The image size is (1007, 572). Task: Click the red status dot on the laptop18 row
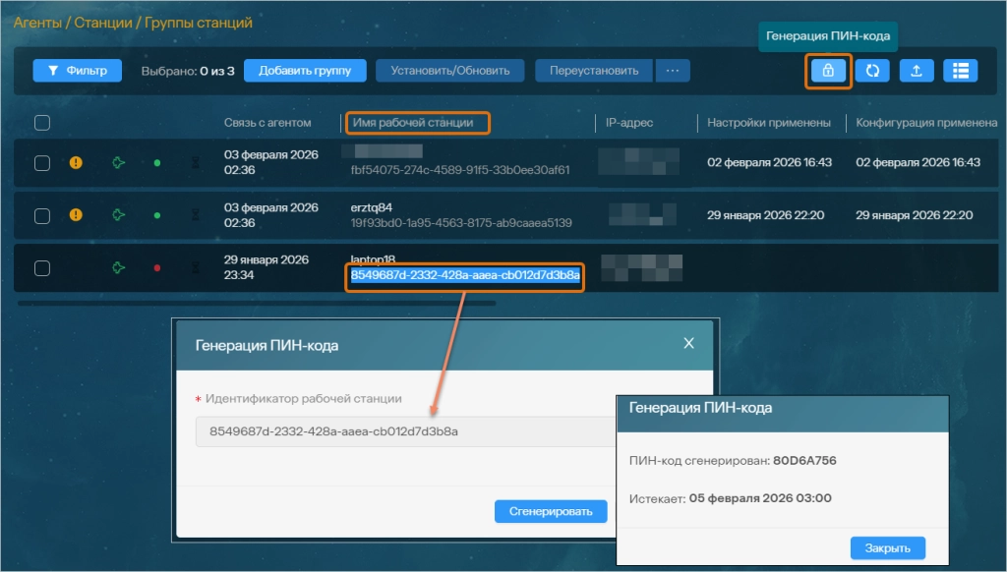tap(157, 267)
